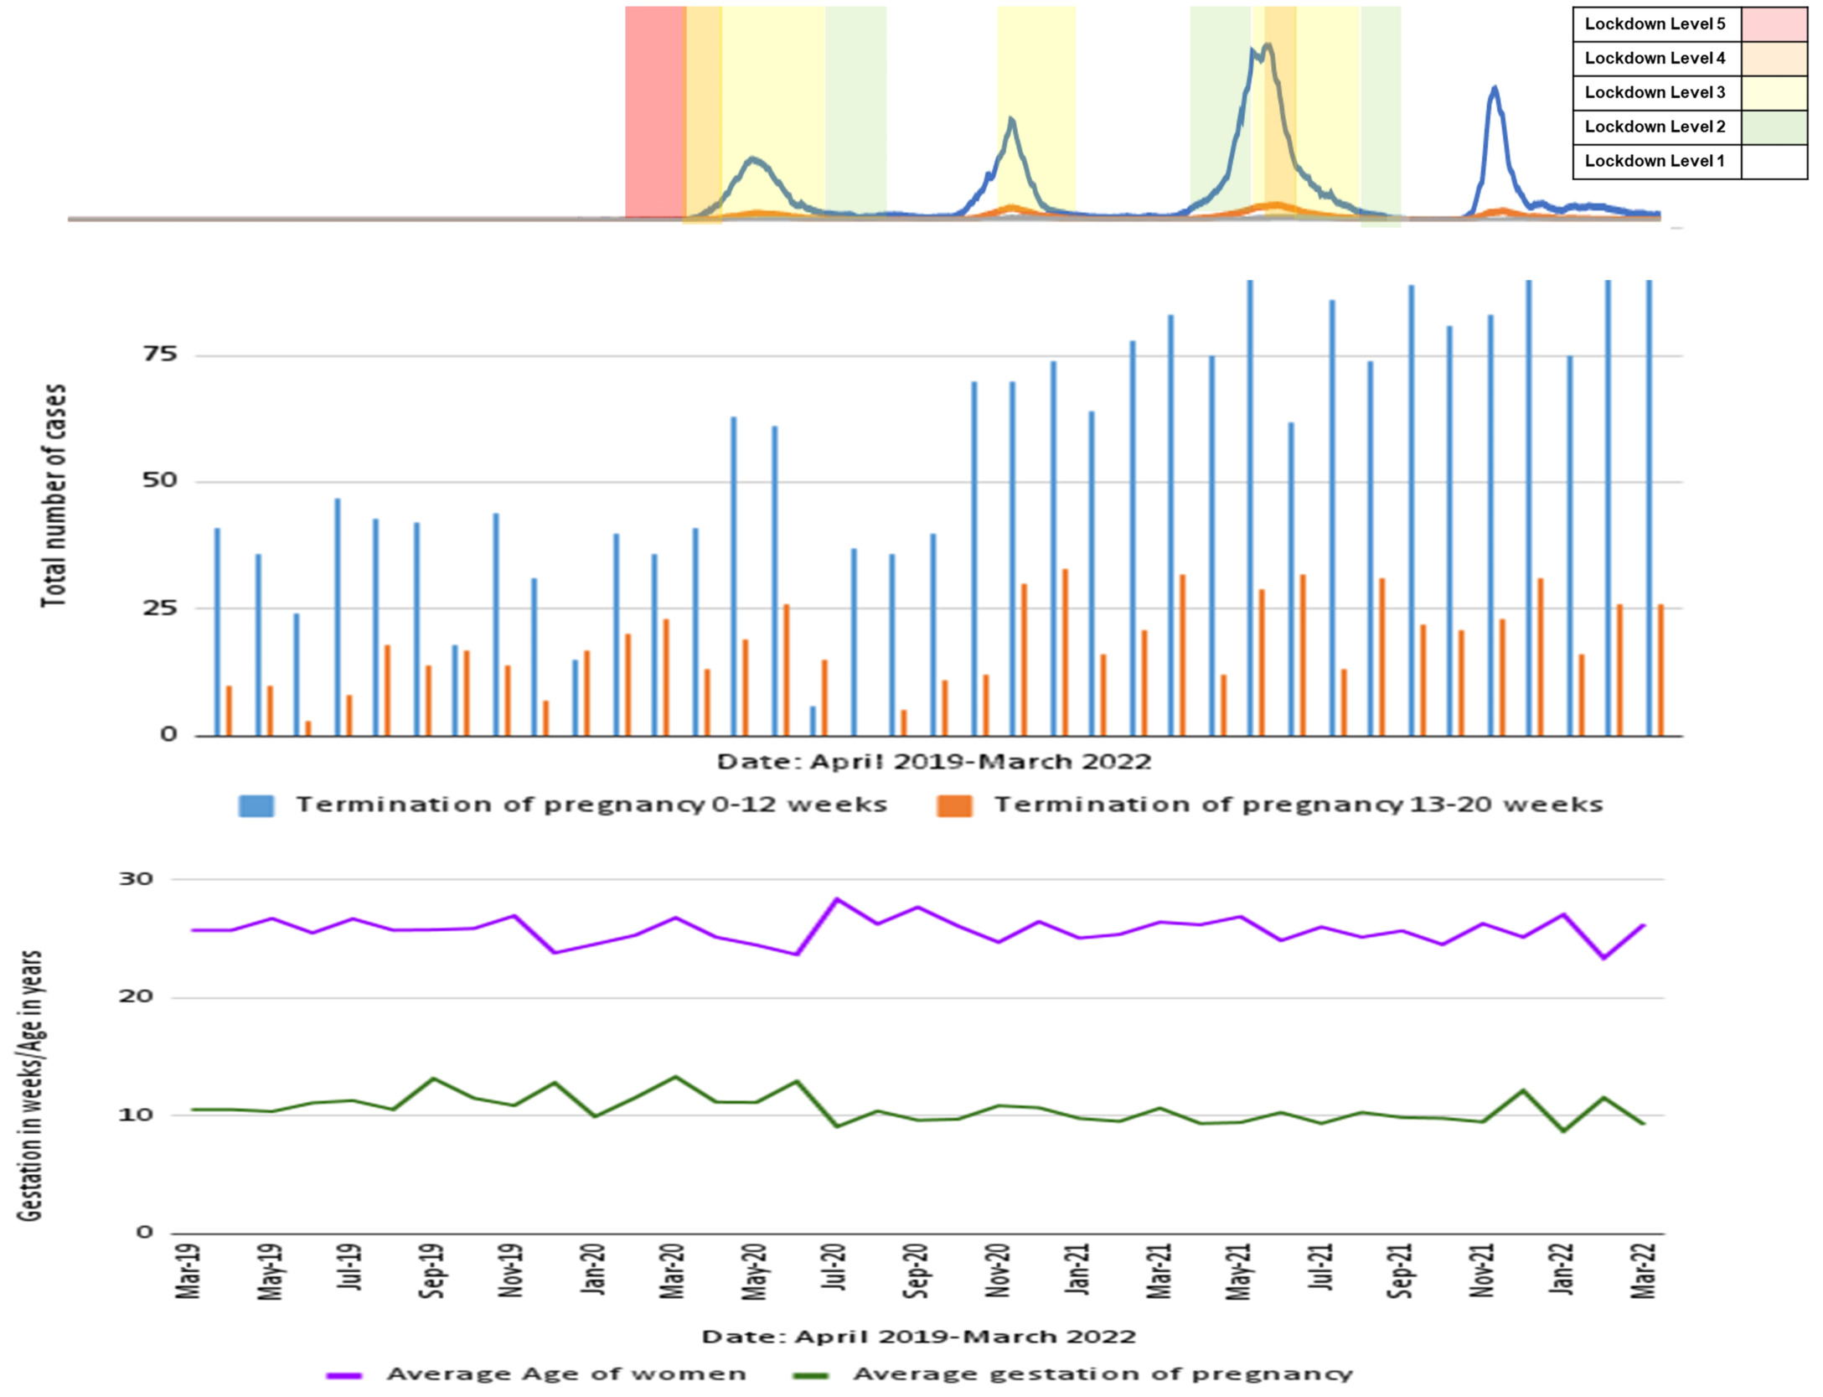Click the 'Lockdown Level 5' legend text cell
This screenshot has height=1397, width=1823.
point(1655,24)
